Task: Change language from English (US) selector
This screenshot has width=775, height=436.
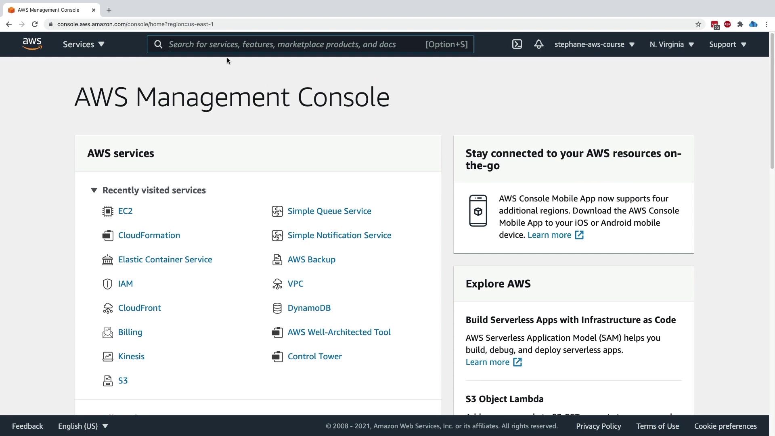Action: pos(83,426)
